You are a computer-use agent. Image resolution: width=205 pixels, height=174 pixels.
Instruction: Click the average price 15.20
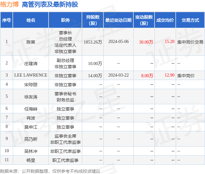(x=169, y=41)
